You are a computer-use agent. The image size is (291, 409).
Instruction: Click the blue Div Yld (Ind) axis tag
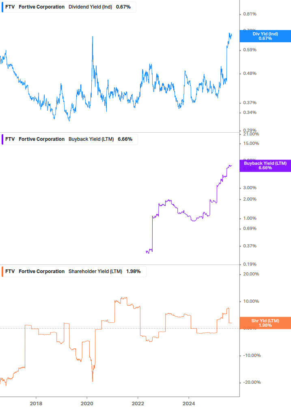[265, 36]
